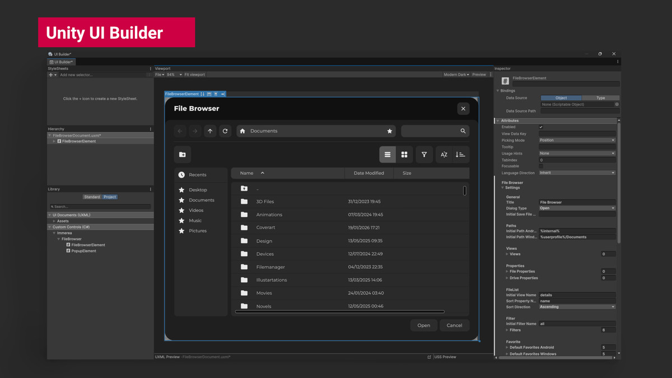This screenshot has height=378, width=672.
Task: Switch to list view icon
Action: [388, 155]
